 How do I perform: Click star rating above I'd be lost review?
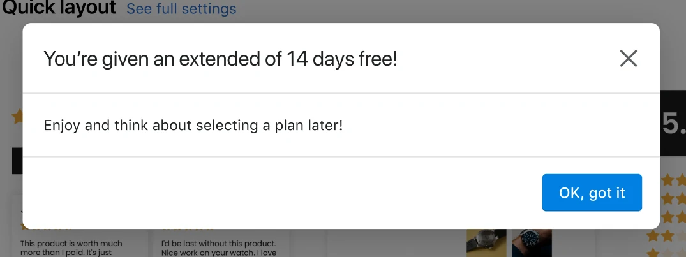(x=188, y=229)
